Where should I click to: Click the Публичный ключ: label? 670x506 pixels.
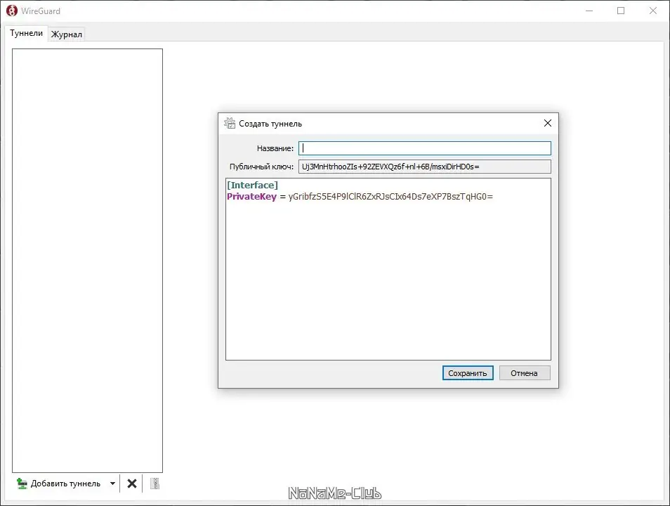[x=261, y=167]
